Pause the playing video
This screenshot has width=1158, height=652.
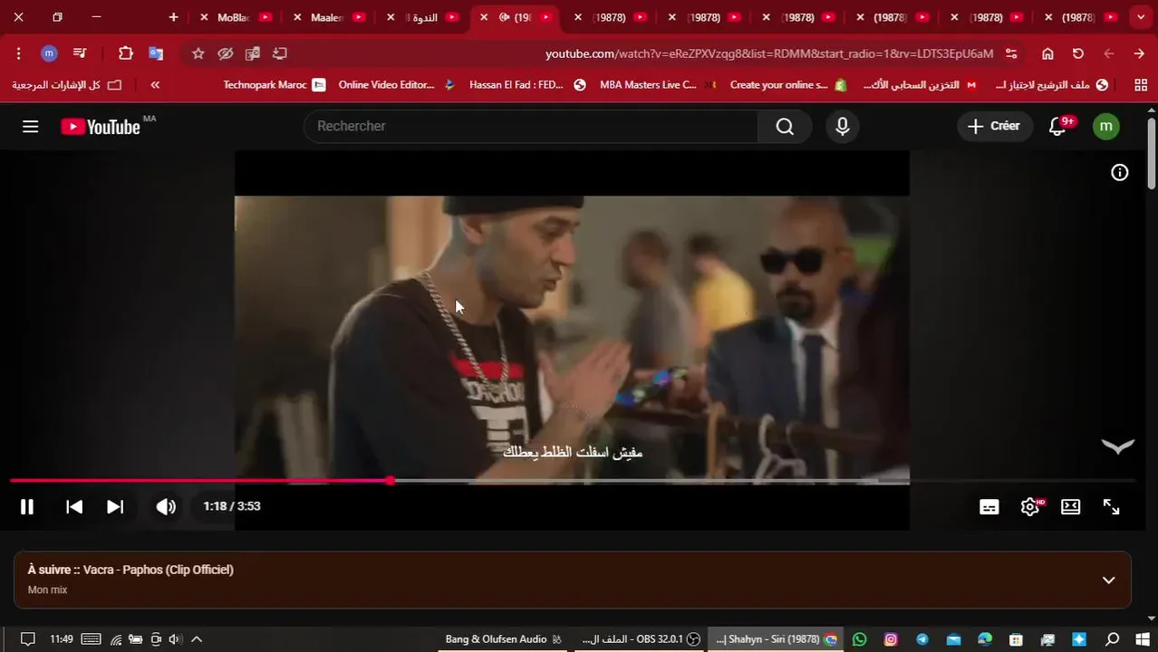pyautogui.click(x=27, y=507)
